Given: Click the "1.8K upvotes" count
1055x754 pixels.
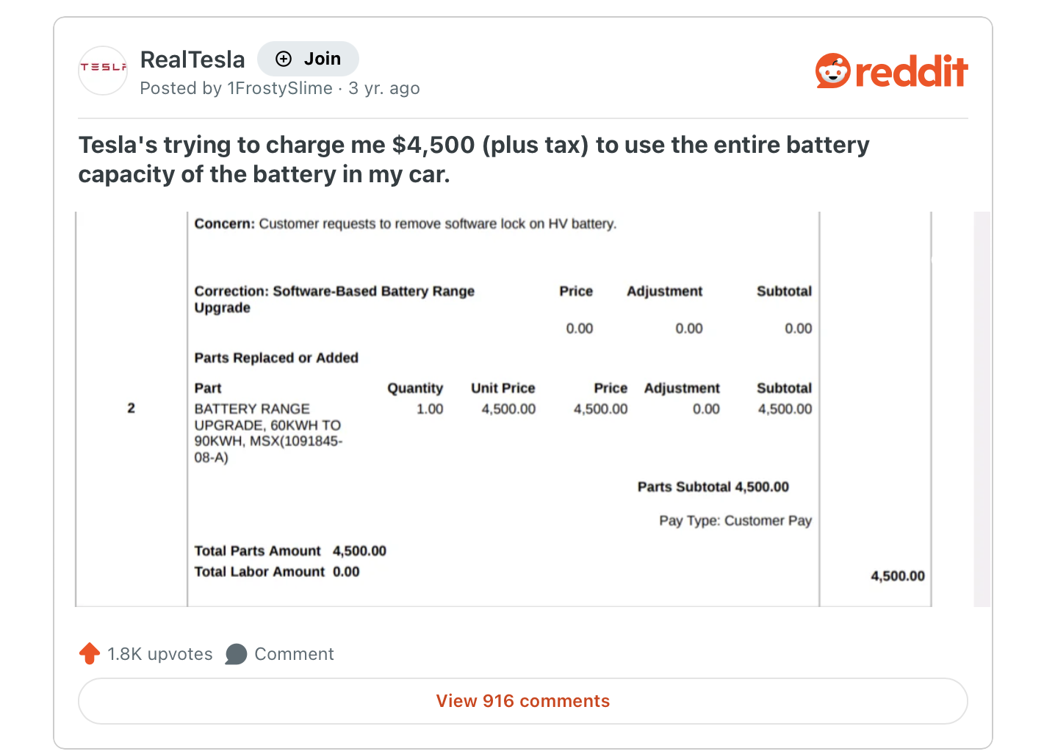Looking at the screenshot, I should [159, 654].
